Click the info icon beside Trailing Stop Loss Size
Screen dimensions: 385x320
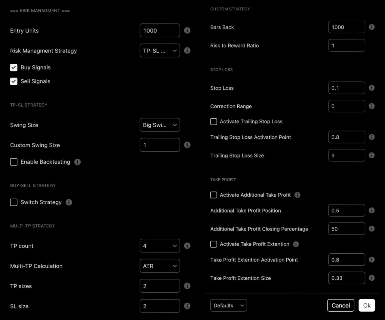click(x=371, y=155)
